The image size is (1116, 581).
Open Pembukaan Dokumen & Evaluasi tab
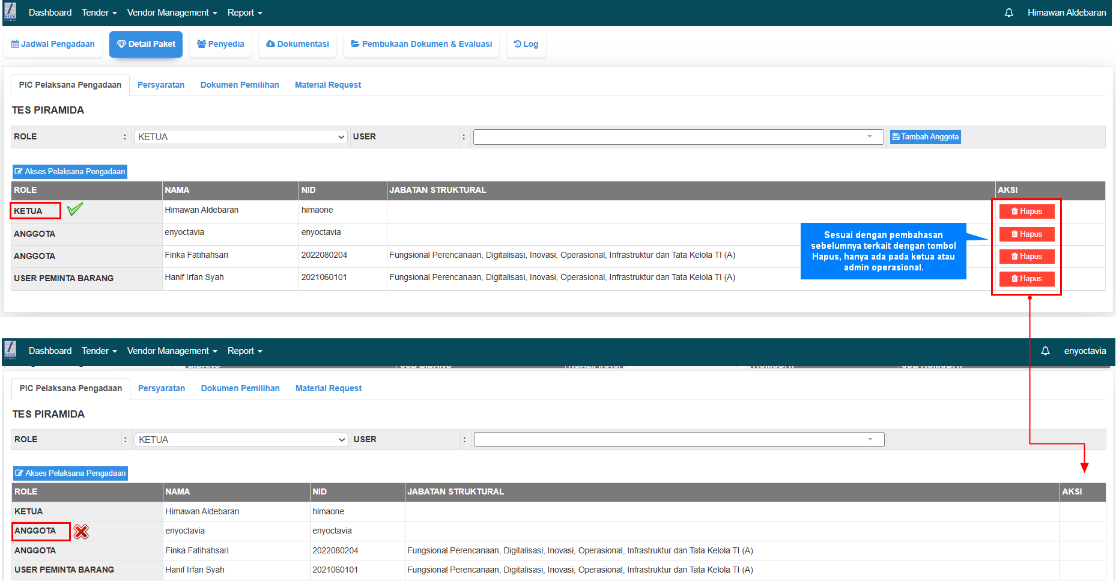point(421,44)
